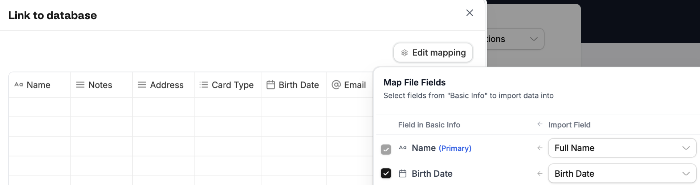
Task: Uncheck the Birth Date field checkbox
Action: coord(386,173)
